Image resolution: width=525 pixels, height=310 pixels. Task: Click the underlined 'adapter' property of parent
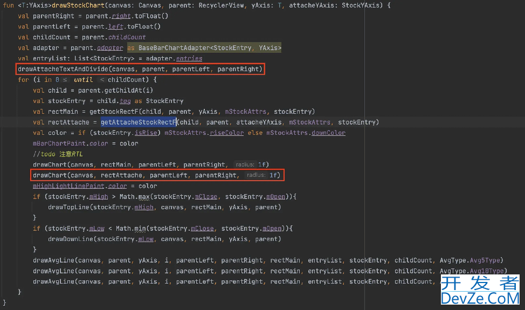tap(110, 48)
